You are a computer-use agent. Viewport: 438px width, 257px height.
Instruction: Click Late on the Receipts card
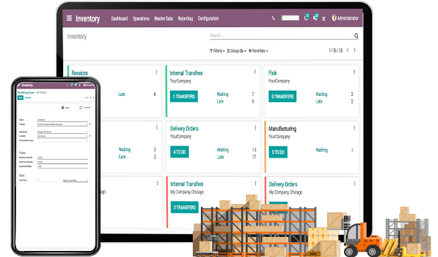[x=122, y=95]
